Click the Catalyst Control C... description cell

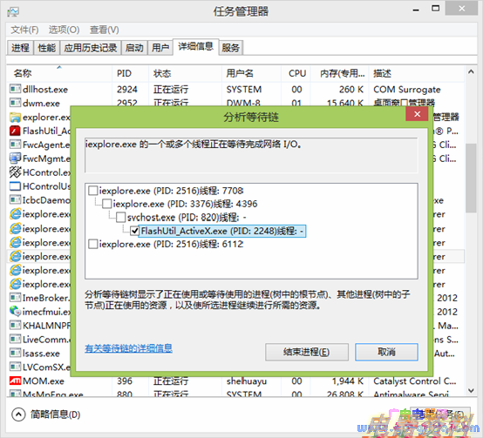[x=415, y=381]
